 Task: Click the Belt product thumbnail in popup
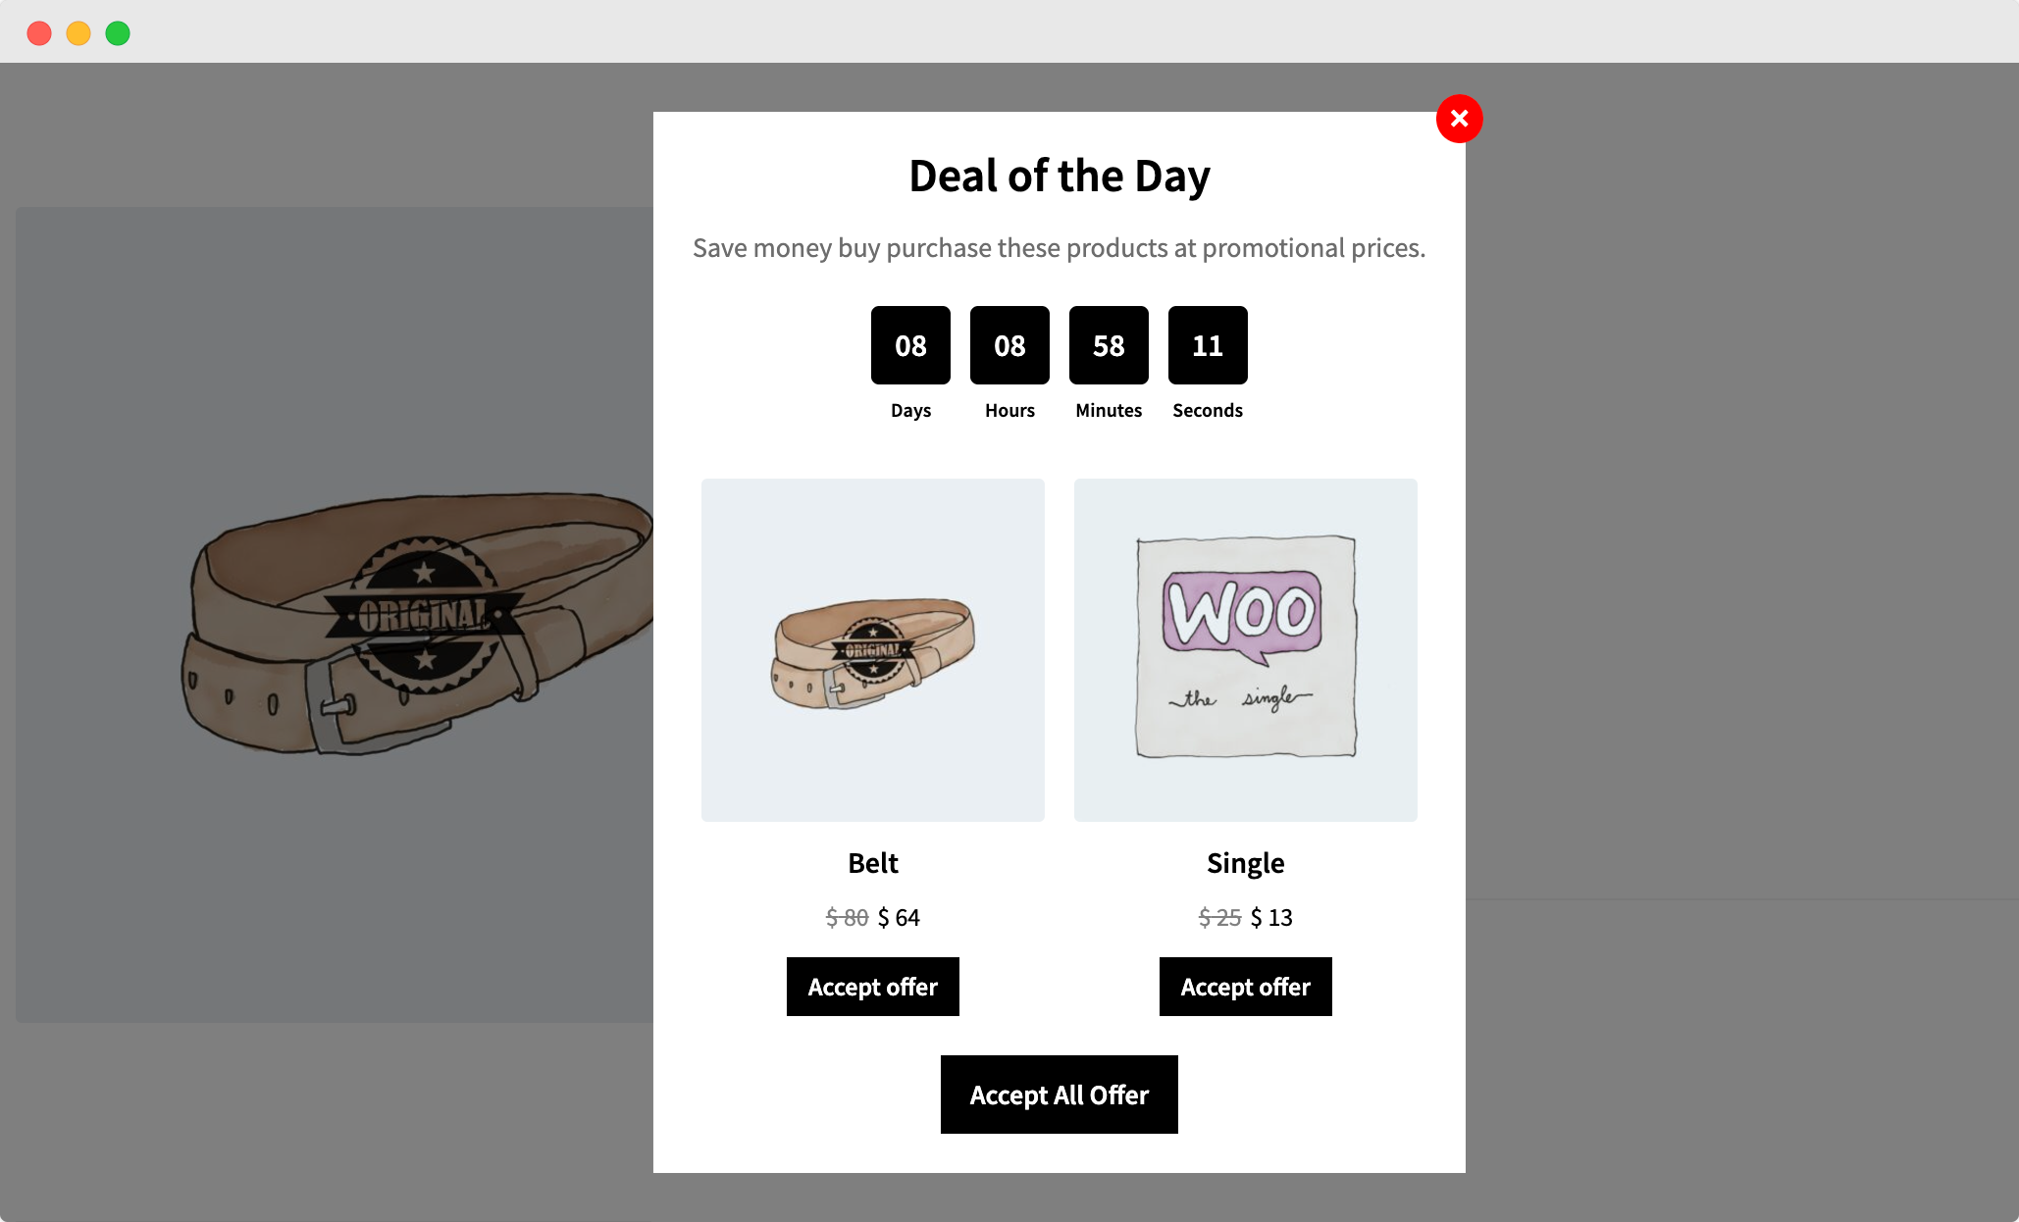tap(872, 649)
